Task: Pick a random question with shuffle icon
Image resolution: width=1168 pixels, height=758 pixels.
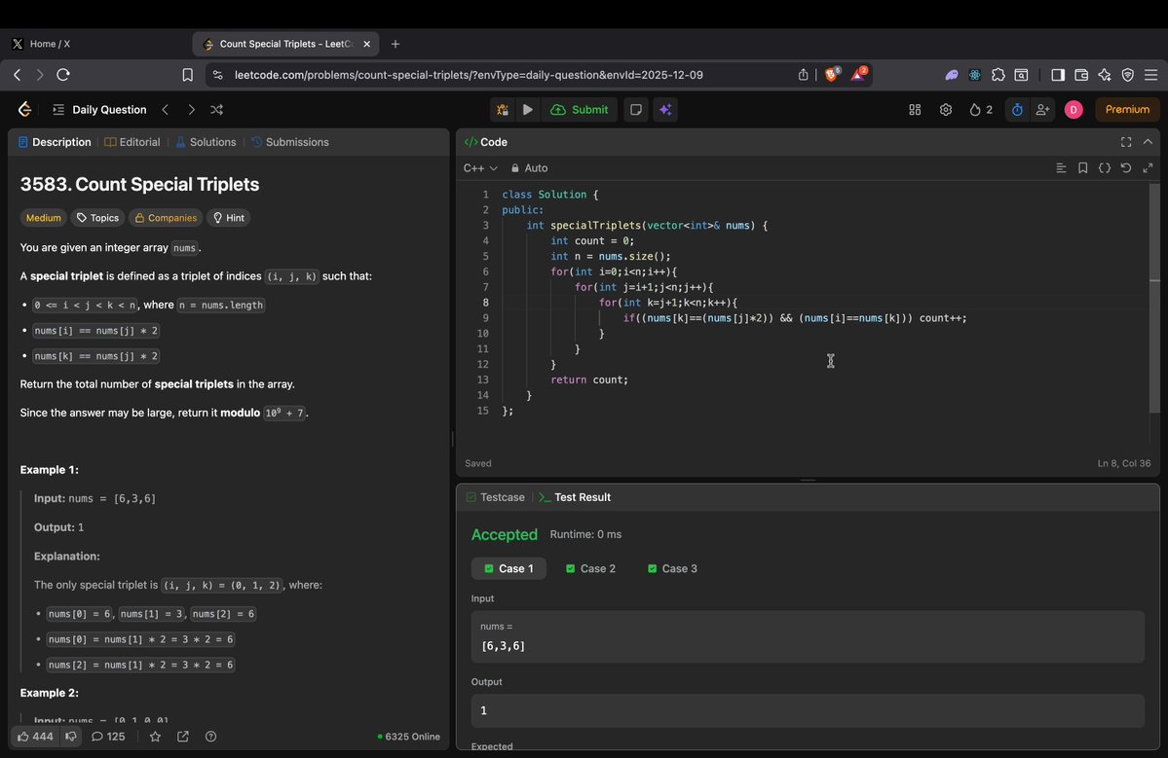Action: (x=217, y=109)
